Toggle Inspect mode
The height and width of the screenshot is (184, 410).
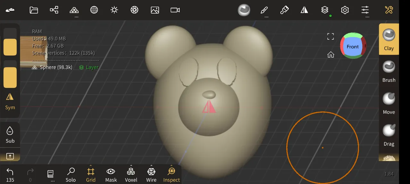click(171, 175)
